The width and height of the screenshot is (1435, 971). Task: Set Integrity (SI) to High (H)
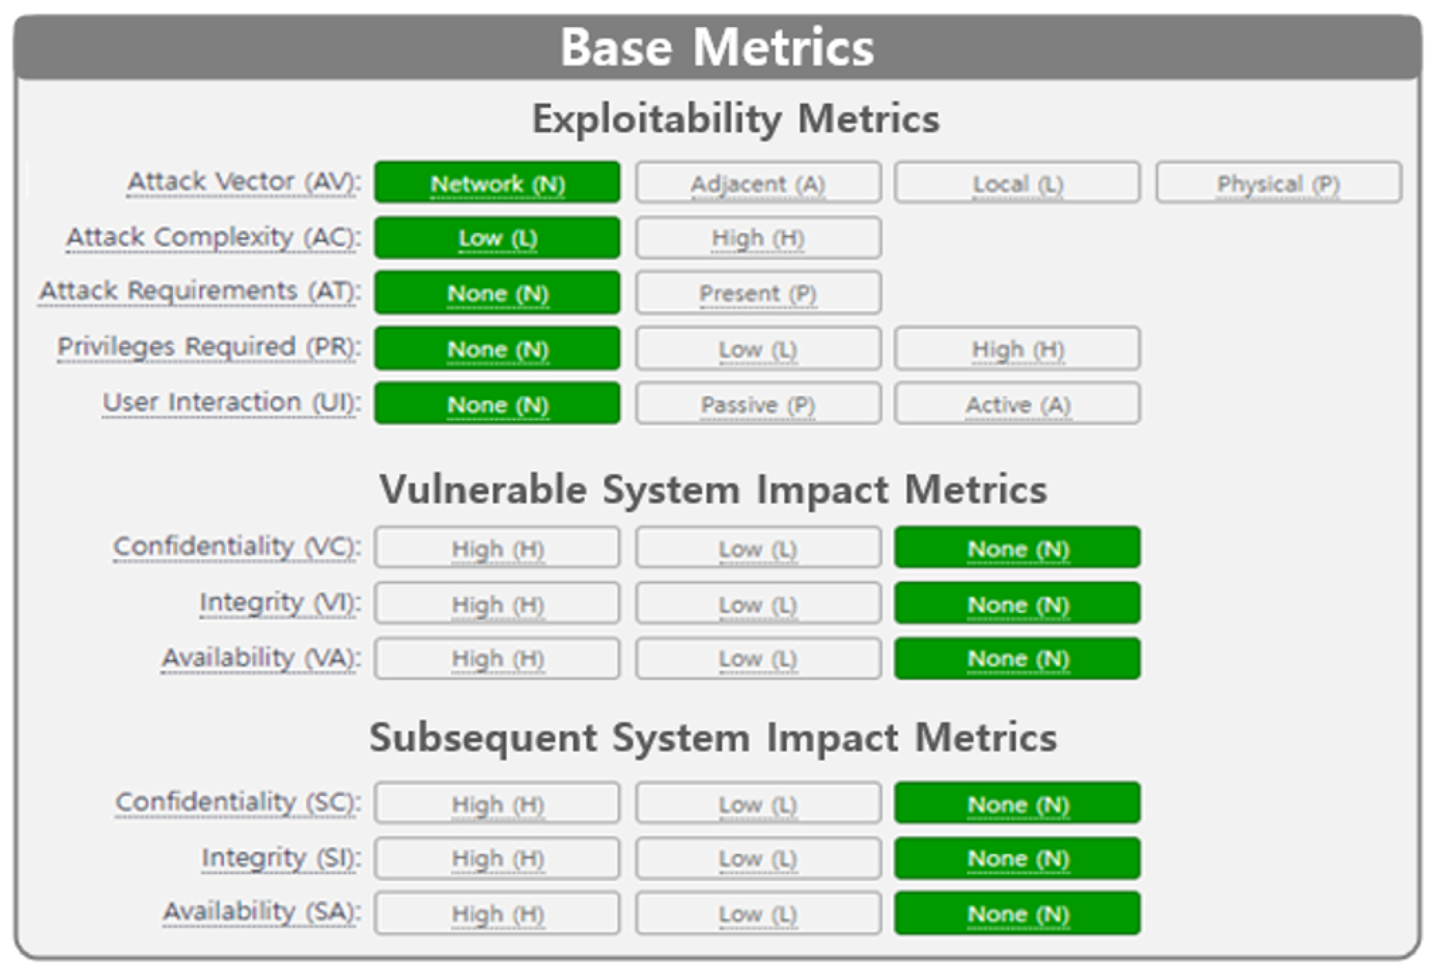497,858
